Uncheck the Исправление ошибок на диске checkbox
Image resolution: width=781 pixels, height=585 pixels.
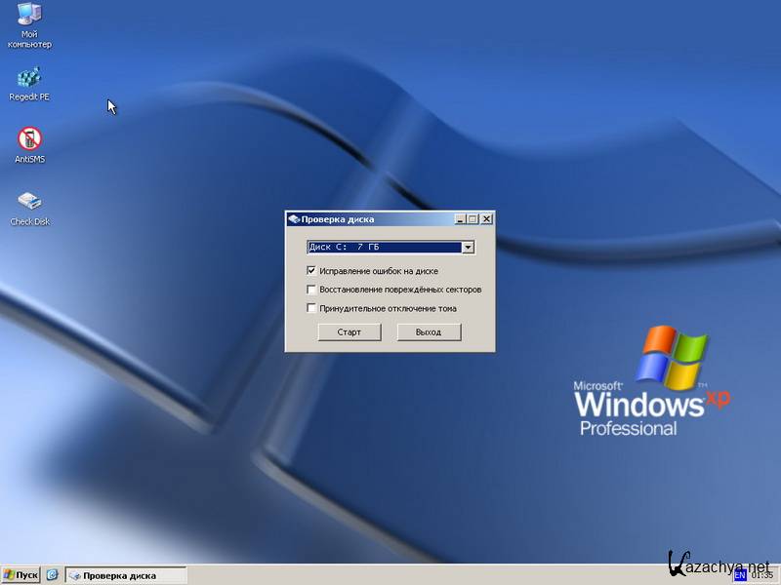point(311,271)
